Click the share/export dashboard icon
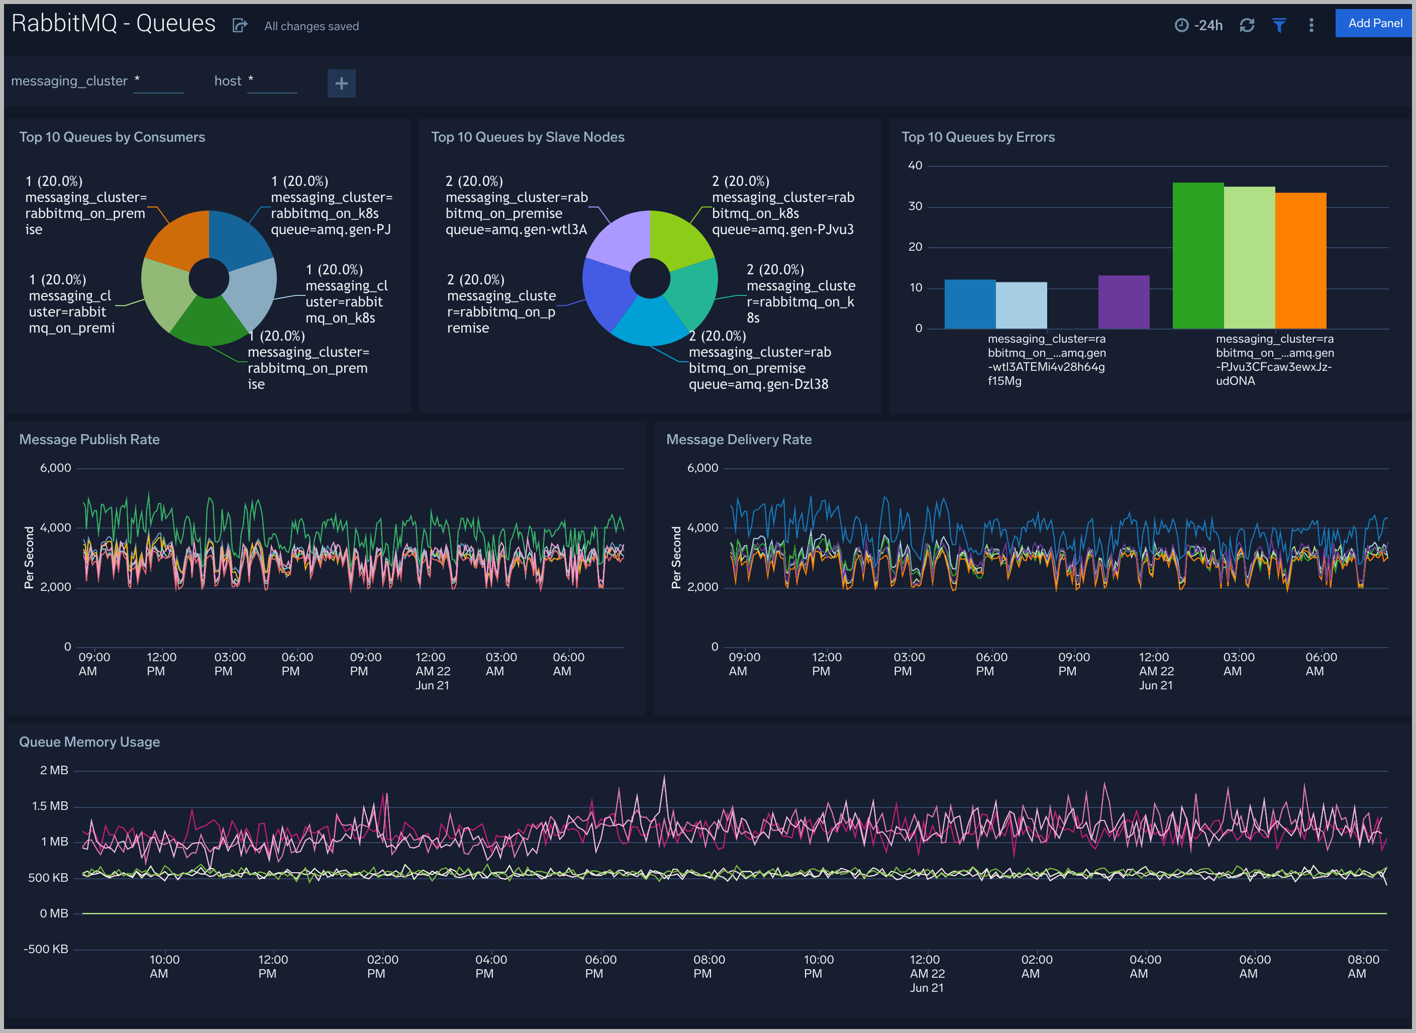 [239, 25]
